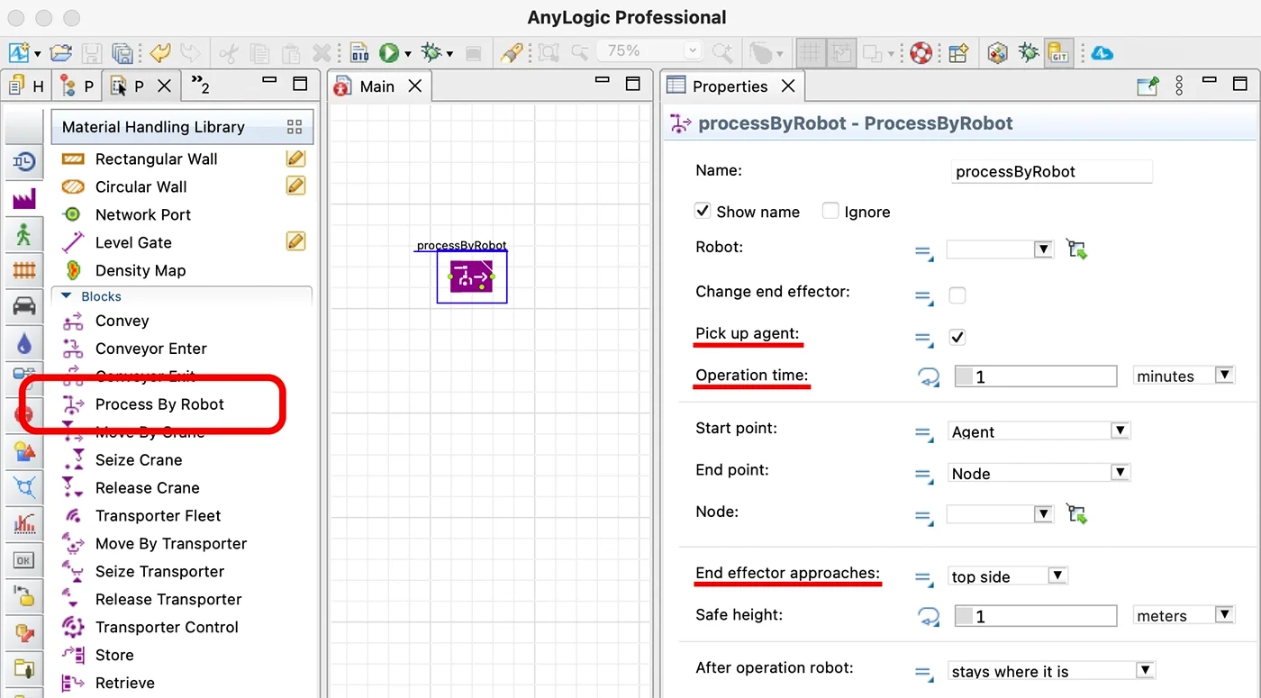Click the green Run model button
The width and height of the screenshot is (1261, 698).
point(388,53)
